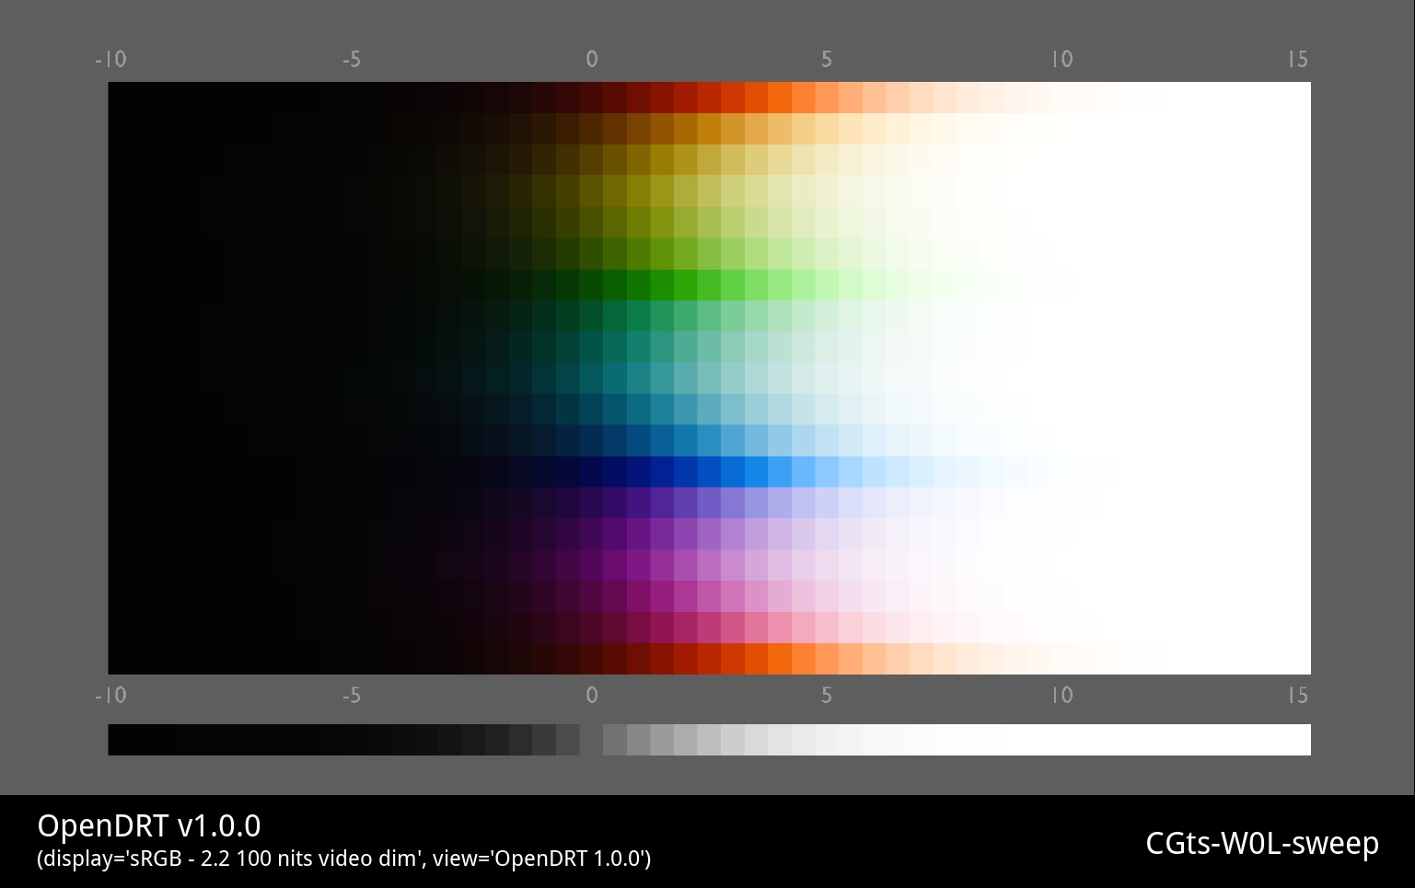Click the -10 label below the chart

click(110, 696)
